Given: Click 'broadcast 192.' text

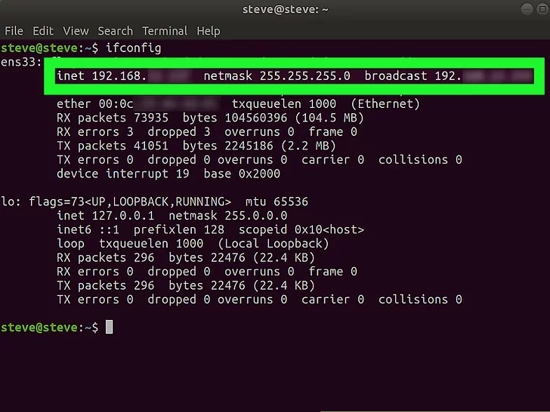Looking at the screenshot, I should pos(412,76).
